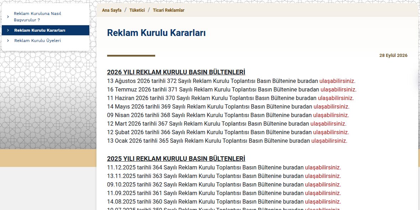
Task: Open bulletin link for 13.11.2025 meeting 363
Action: click(323, 176)
